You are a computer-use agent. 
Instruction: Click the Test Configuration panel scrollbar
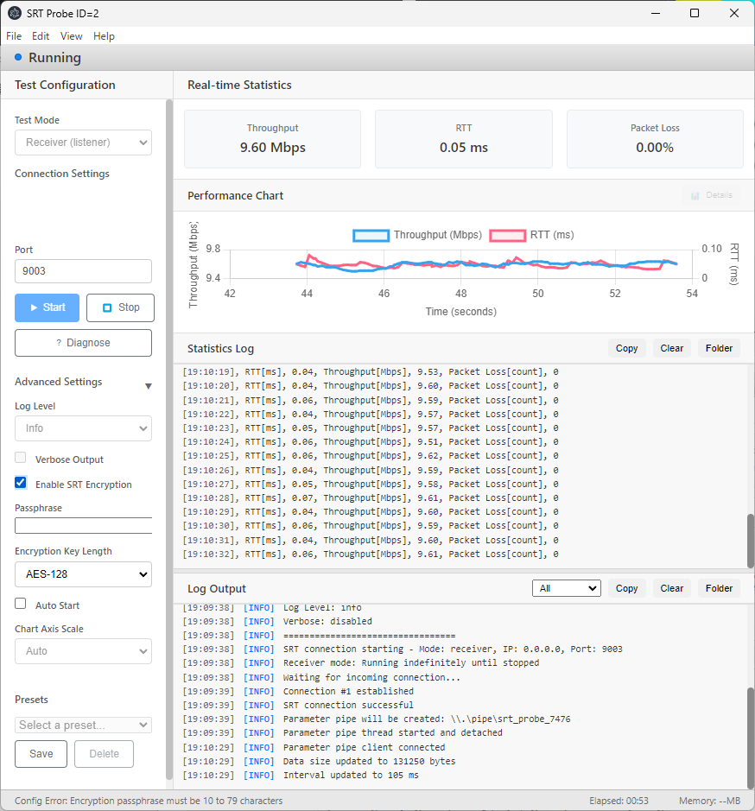(x=169, y=440)
